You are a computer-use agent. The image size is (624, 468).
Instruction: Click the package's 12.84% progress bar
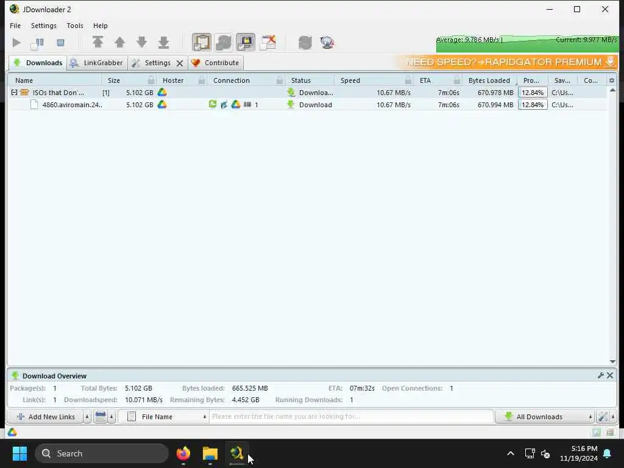point(533,93)
